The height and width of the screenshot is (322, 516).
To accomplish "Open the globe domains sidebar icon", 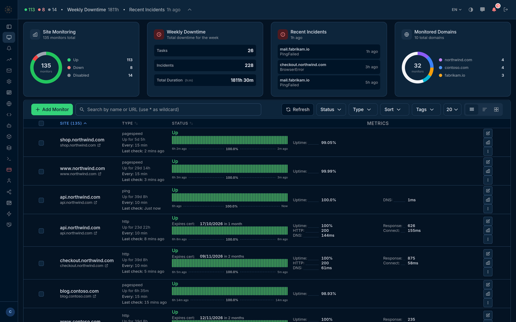I will (x=9, y=104).
